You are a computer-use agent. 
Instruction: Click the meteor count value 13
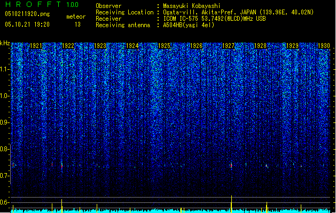[77, 24]
